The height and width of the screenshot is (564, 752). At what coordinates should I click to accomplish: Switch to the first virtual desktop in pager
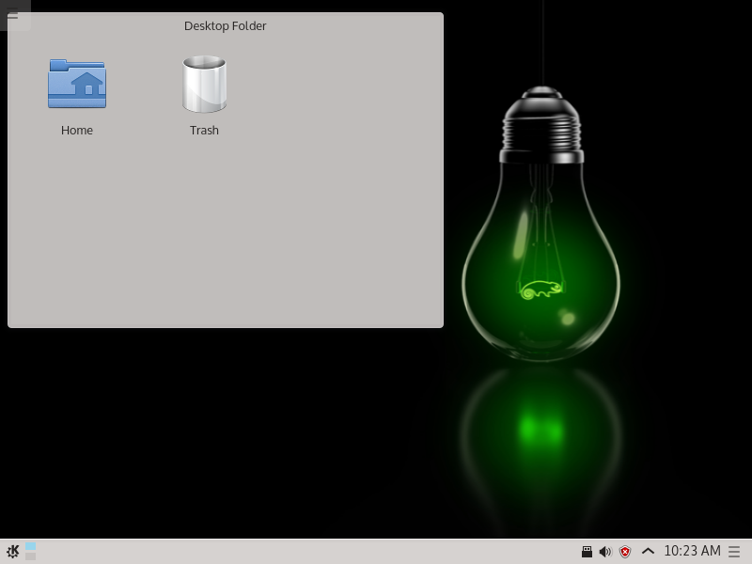point(30,546)
